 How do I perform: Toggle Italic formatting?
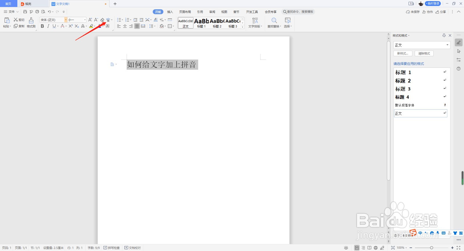click(x=48, y=26)
